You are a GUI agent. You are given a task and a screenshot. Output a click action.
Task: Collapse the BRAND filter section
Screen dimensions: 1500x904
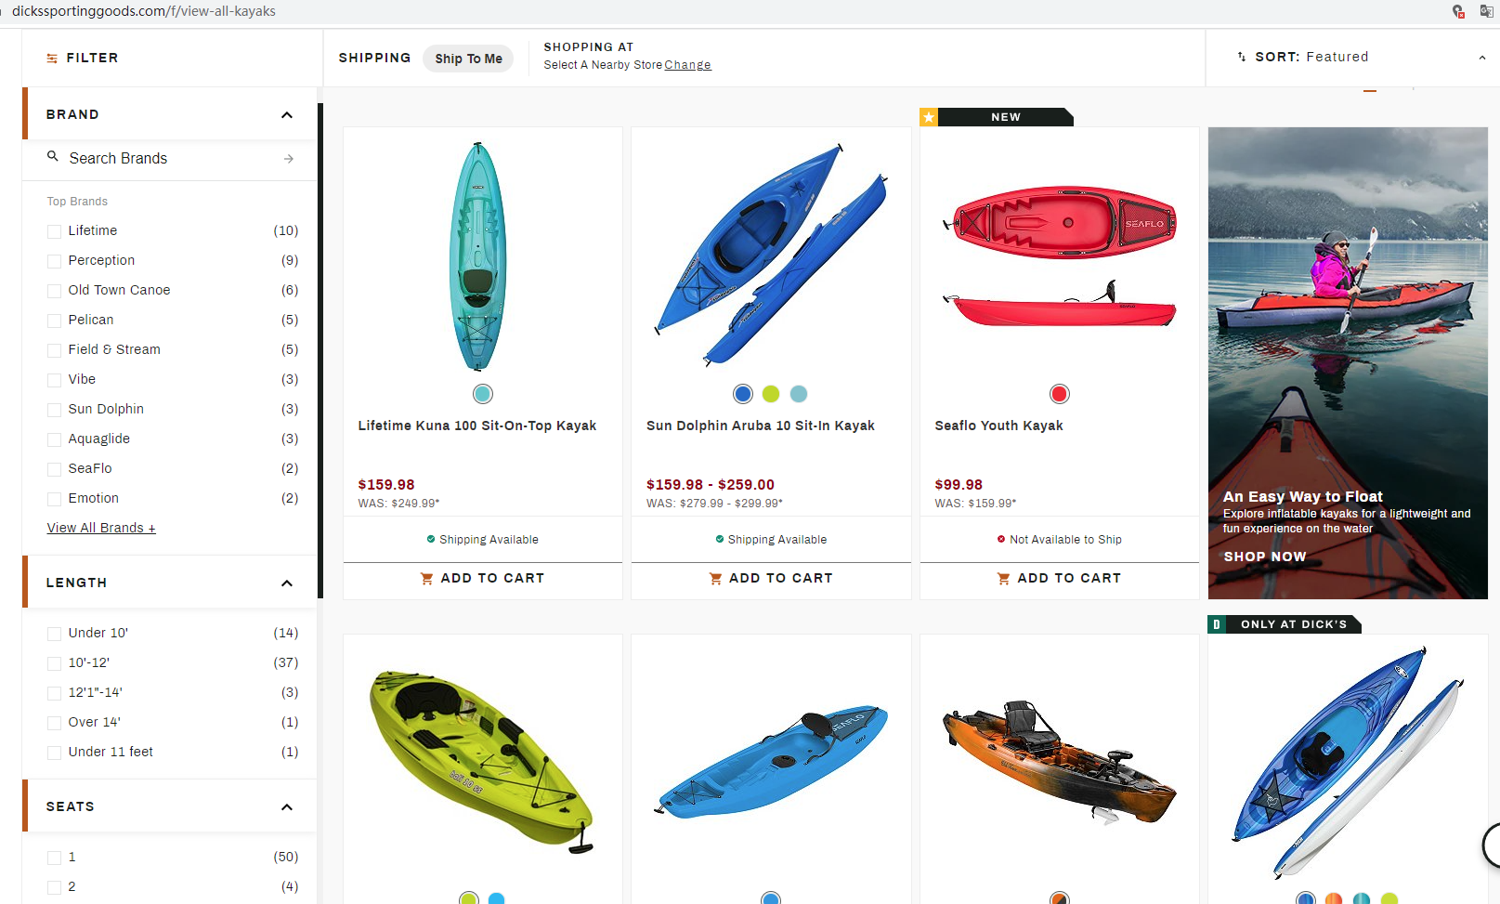287,115
